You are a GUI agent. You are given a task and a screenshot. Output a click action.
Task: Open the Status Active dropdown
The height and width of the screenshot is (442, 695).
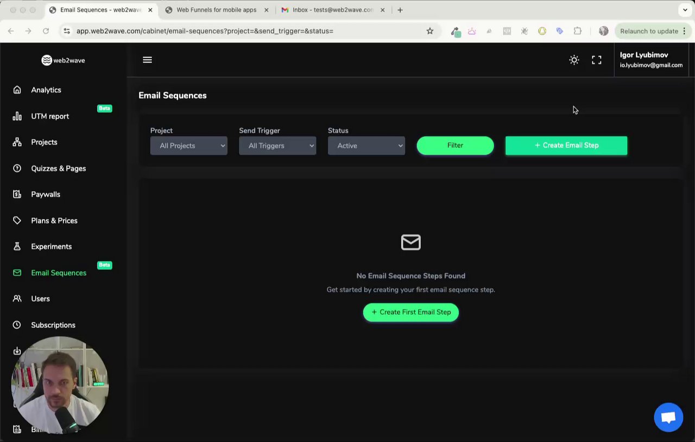[x=367, y=146]
